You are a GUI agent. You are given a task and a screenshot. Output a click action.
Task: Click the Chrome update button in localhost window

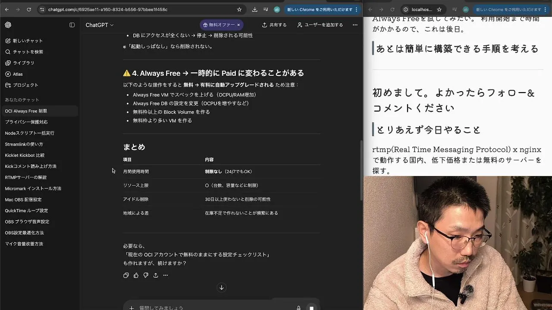tap(511, 9)
